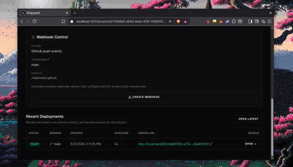The width and height of the screenshot is (293, 167).
Task: Open a new tab with plus button
Action: tap(75, 13)
